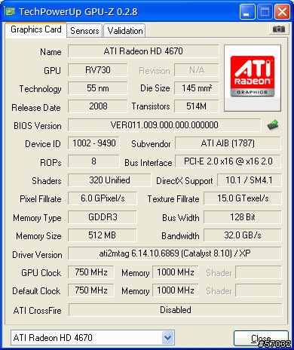Click the "Memory Type" label
Viewport: 294px width, 350px height.
coord(37,218)
